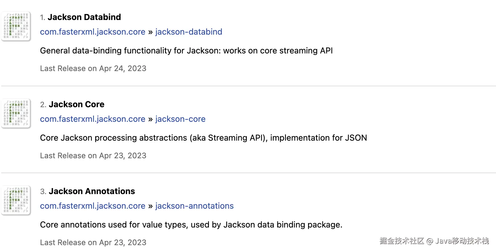This screenshot has width=496, height=252.
Task: Click the "Core annotations used for value types" description
Action: (191, 225)
